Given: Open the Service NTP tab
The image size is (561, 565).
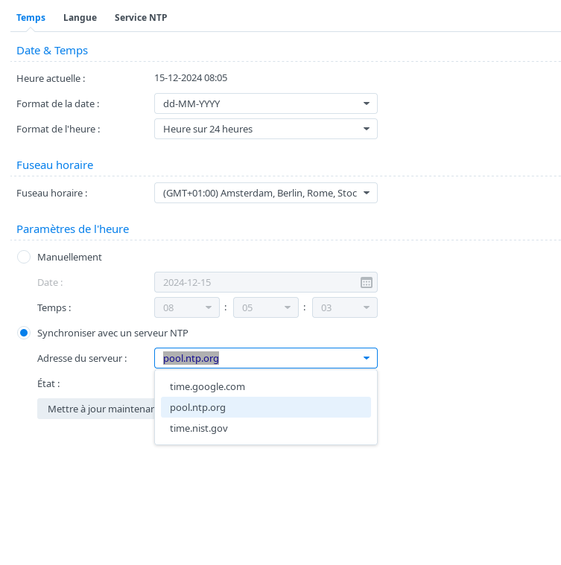Looking at the screenshot, I should 140,17.
